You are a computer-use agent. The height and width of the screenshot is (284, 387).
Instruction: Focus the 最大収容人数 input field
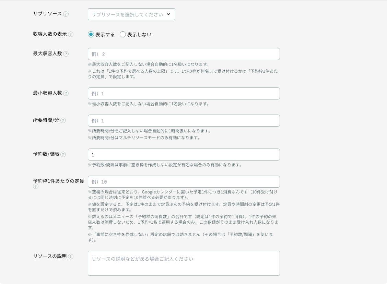[184, 54]
